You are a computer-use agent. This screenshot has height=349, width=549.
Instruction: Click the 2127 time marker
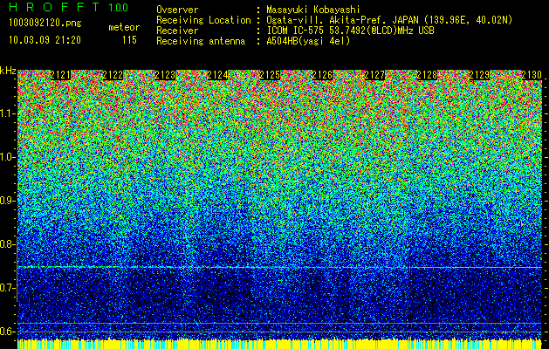[x=374, y=75]
